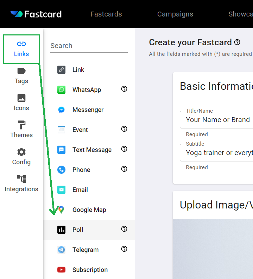Viewport: 253px width, 279px height.
Task: Click the Telegram icon
Action: (61, 250)
